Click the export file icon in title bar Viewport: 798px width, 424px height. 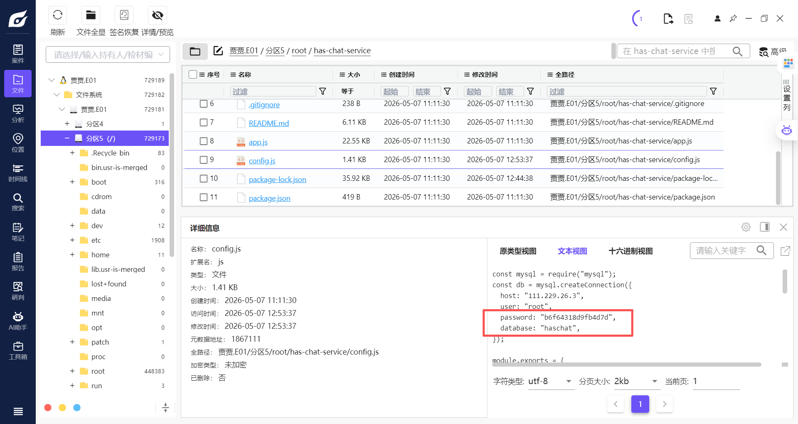pyautogui.click(x=668, y=19)
